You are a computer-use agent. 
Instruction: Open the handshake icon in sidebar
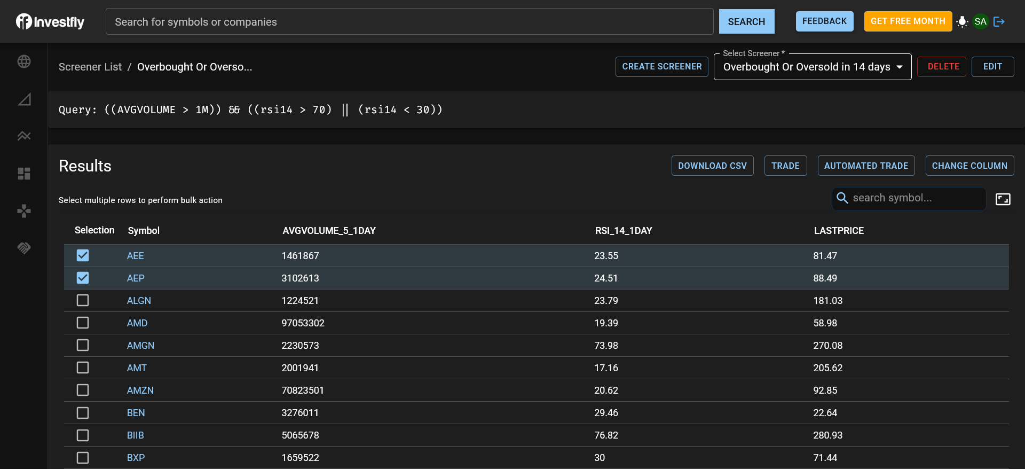pyautogui.click(x=24, y=248)
